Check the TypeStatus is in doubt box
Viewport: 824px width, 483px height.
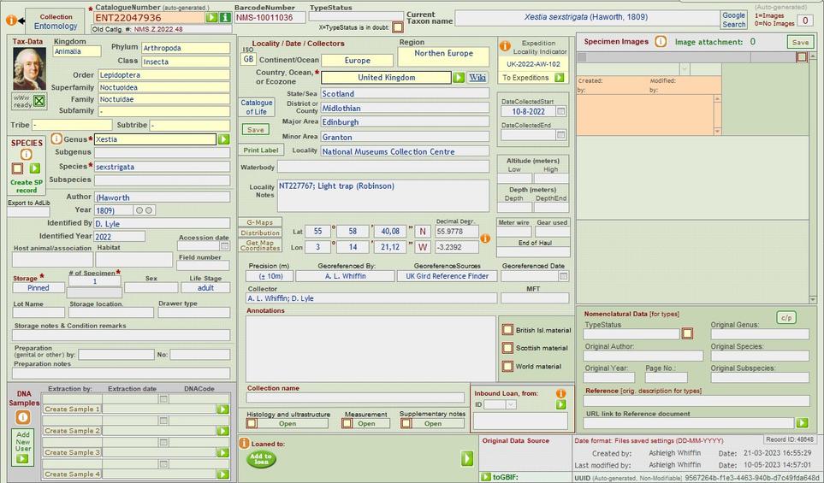point(398,27)
